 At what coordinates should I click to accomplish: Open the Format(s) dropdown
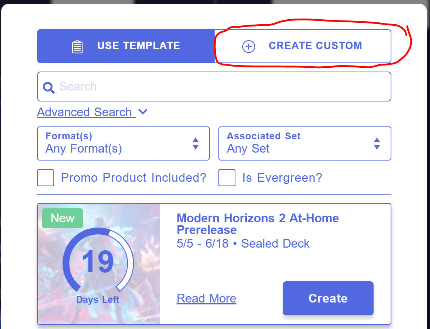click(x=123, y=143)
